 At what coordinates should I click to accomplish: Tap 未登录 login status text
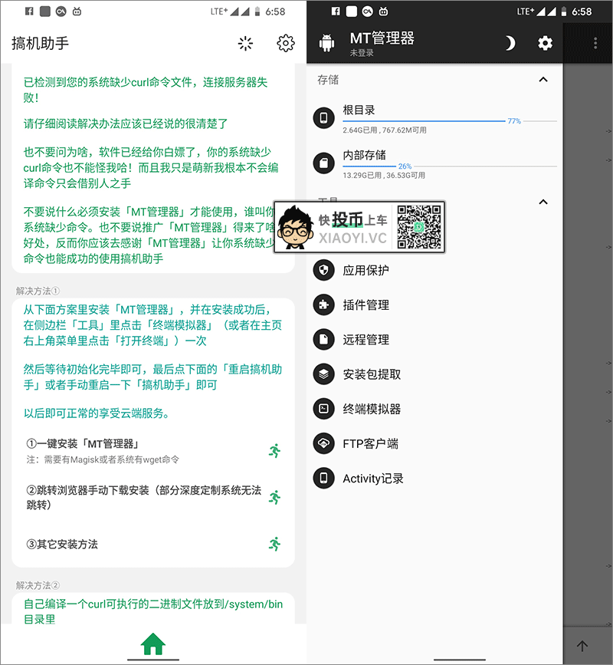coord(362,53)
